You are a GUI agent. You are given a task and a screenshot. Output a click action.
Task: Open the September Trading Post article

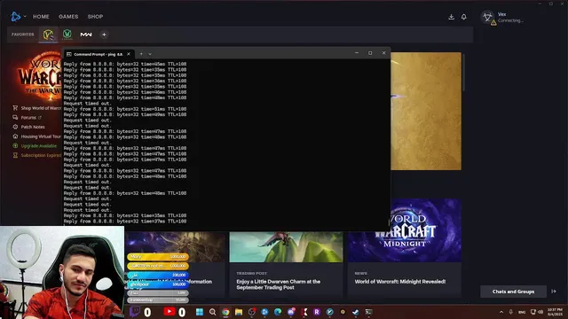(278, 284)
